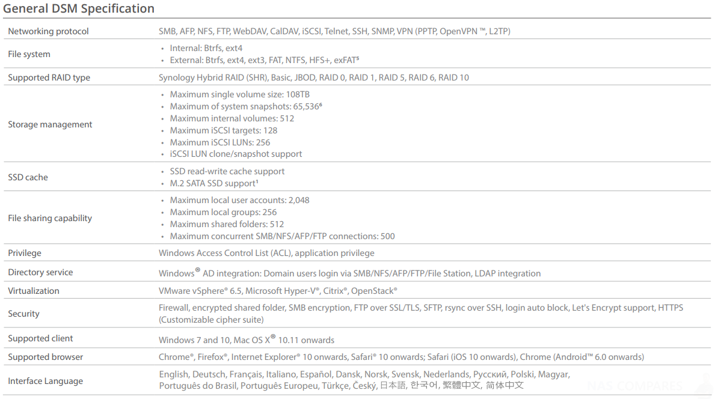Select the Interface Language label
This screenshot has width=715, height=399.
45,381
